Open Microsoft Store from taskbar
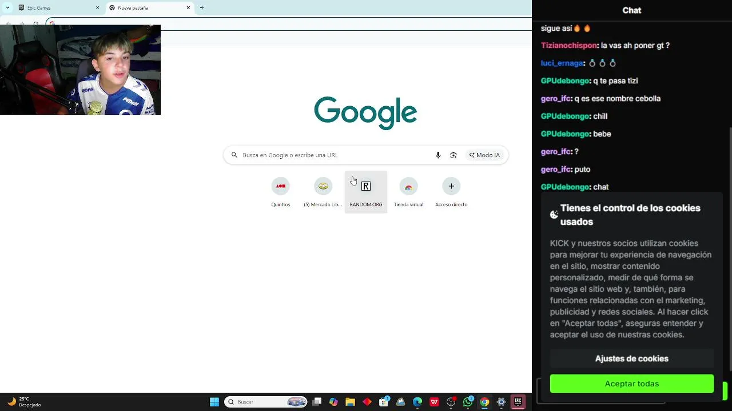The height and width of the screenshot is (411, 732). point(384,402)
